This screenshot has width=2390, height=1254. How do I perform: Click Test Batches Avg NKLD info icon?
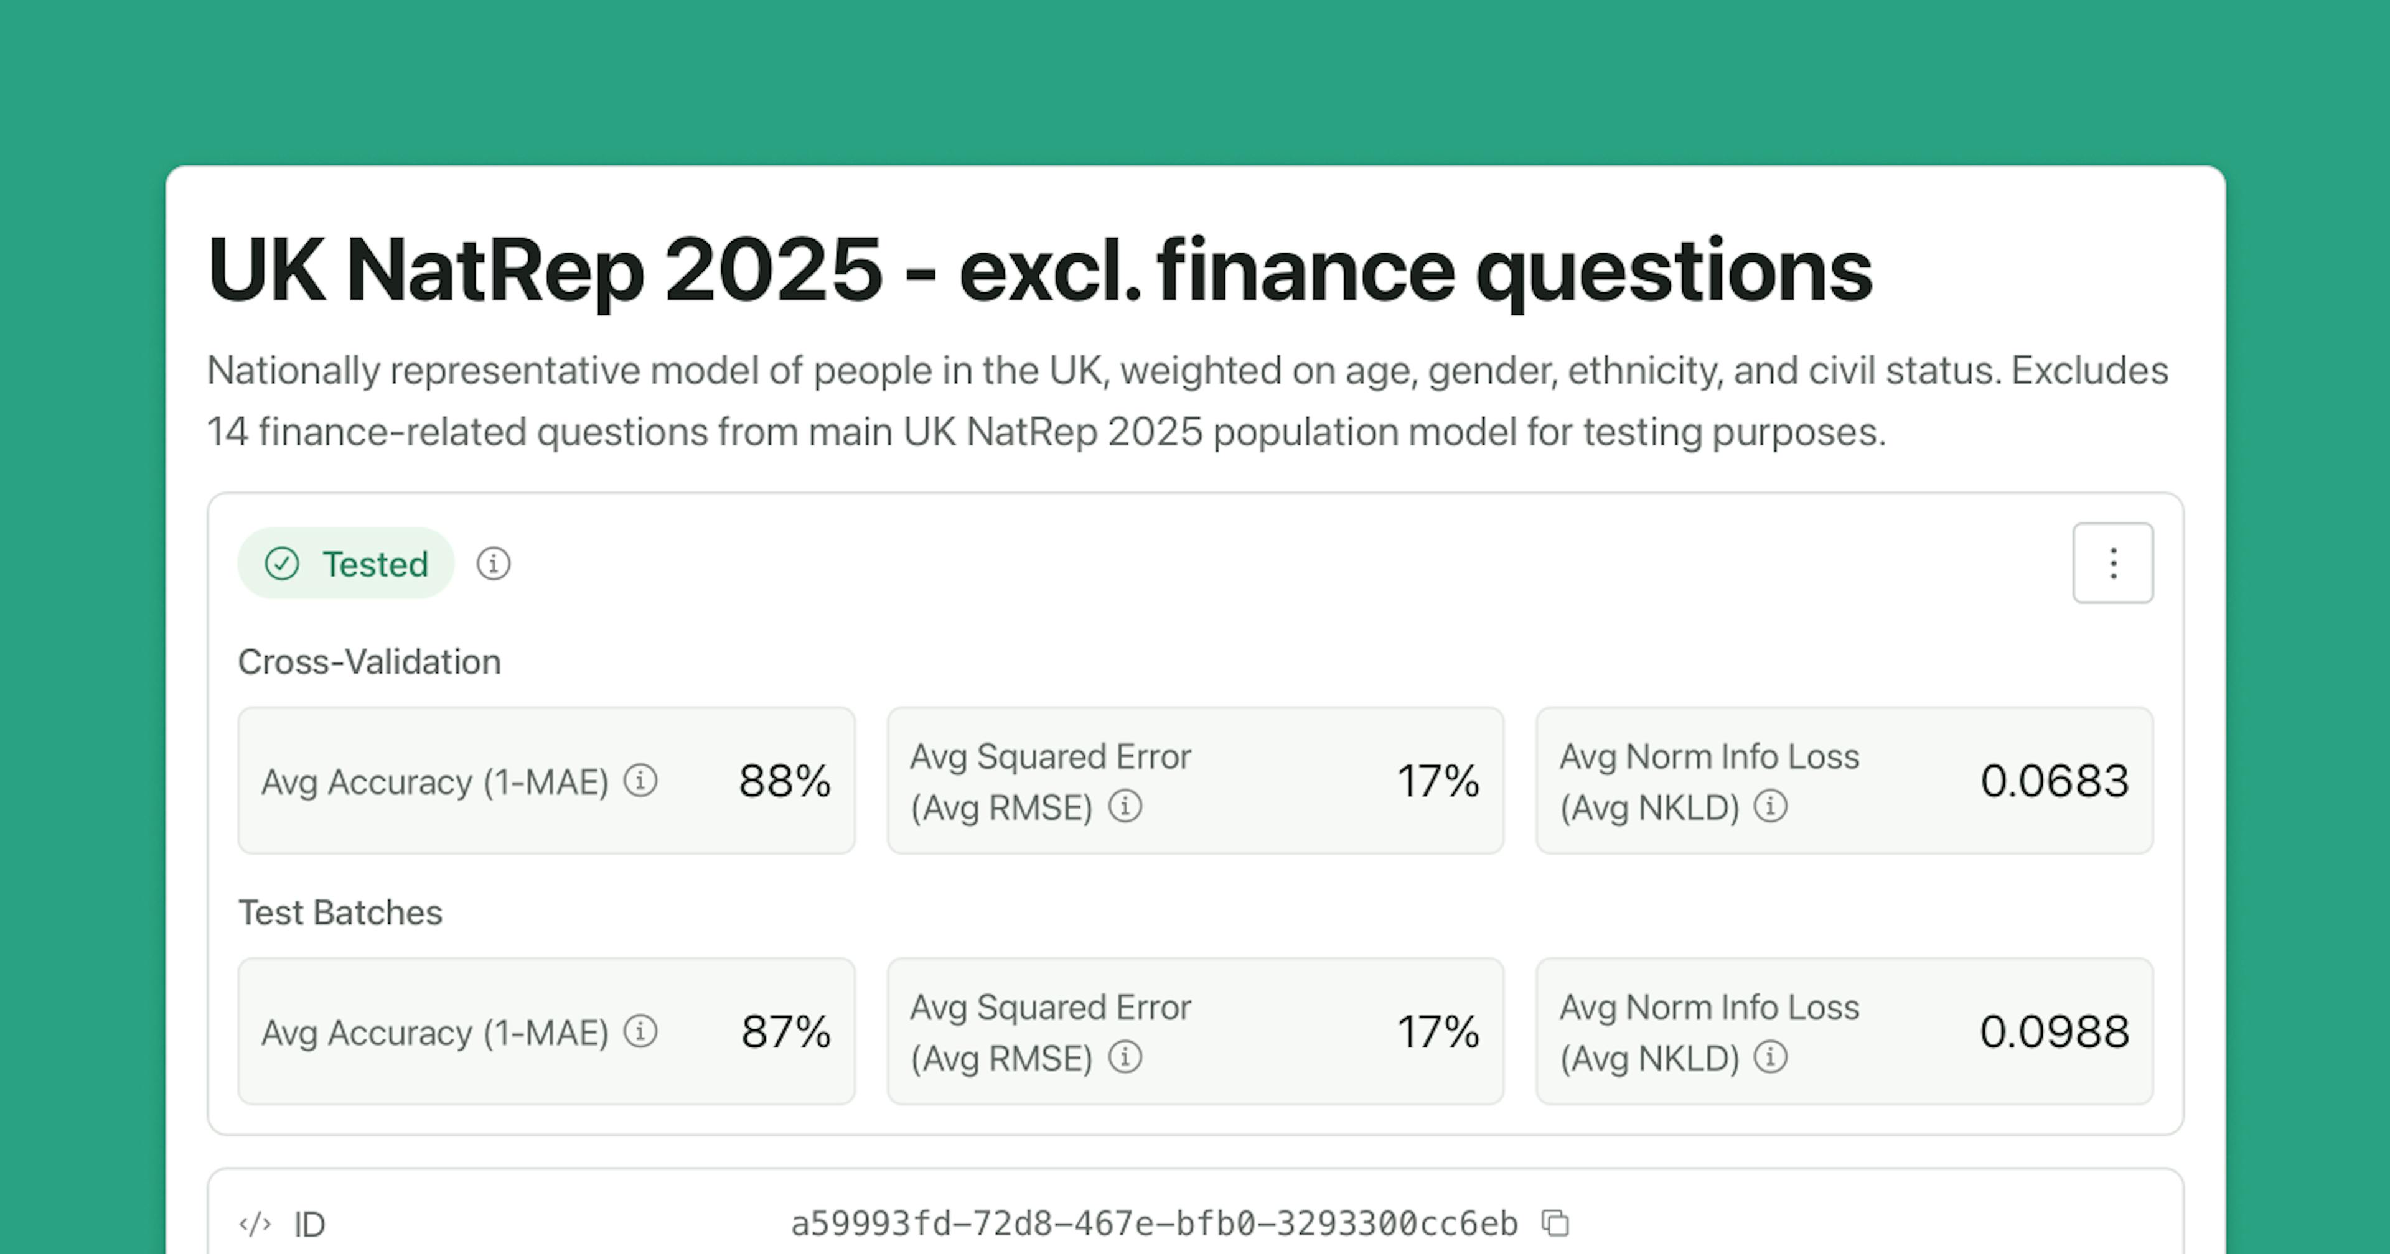(x=1770, y=1056)
